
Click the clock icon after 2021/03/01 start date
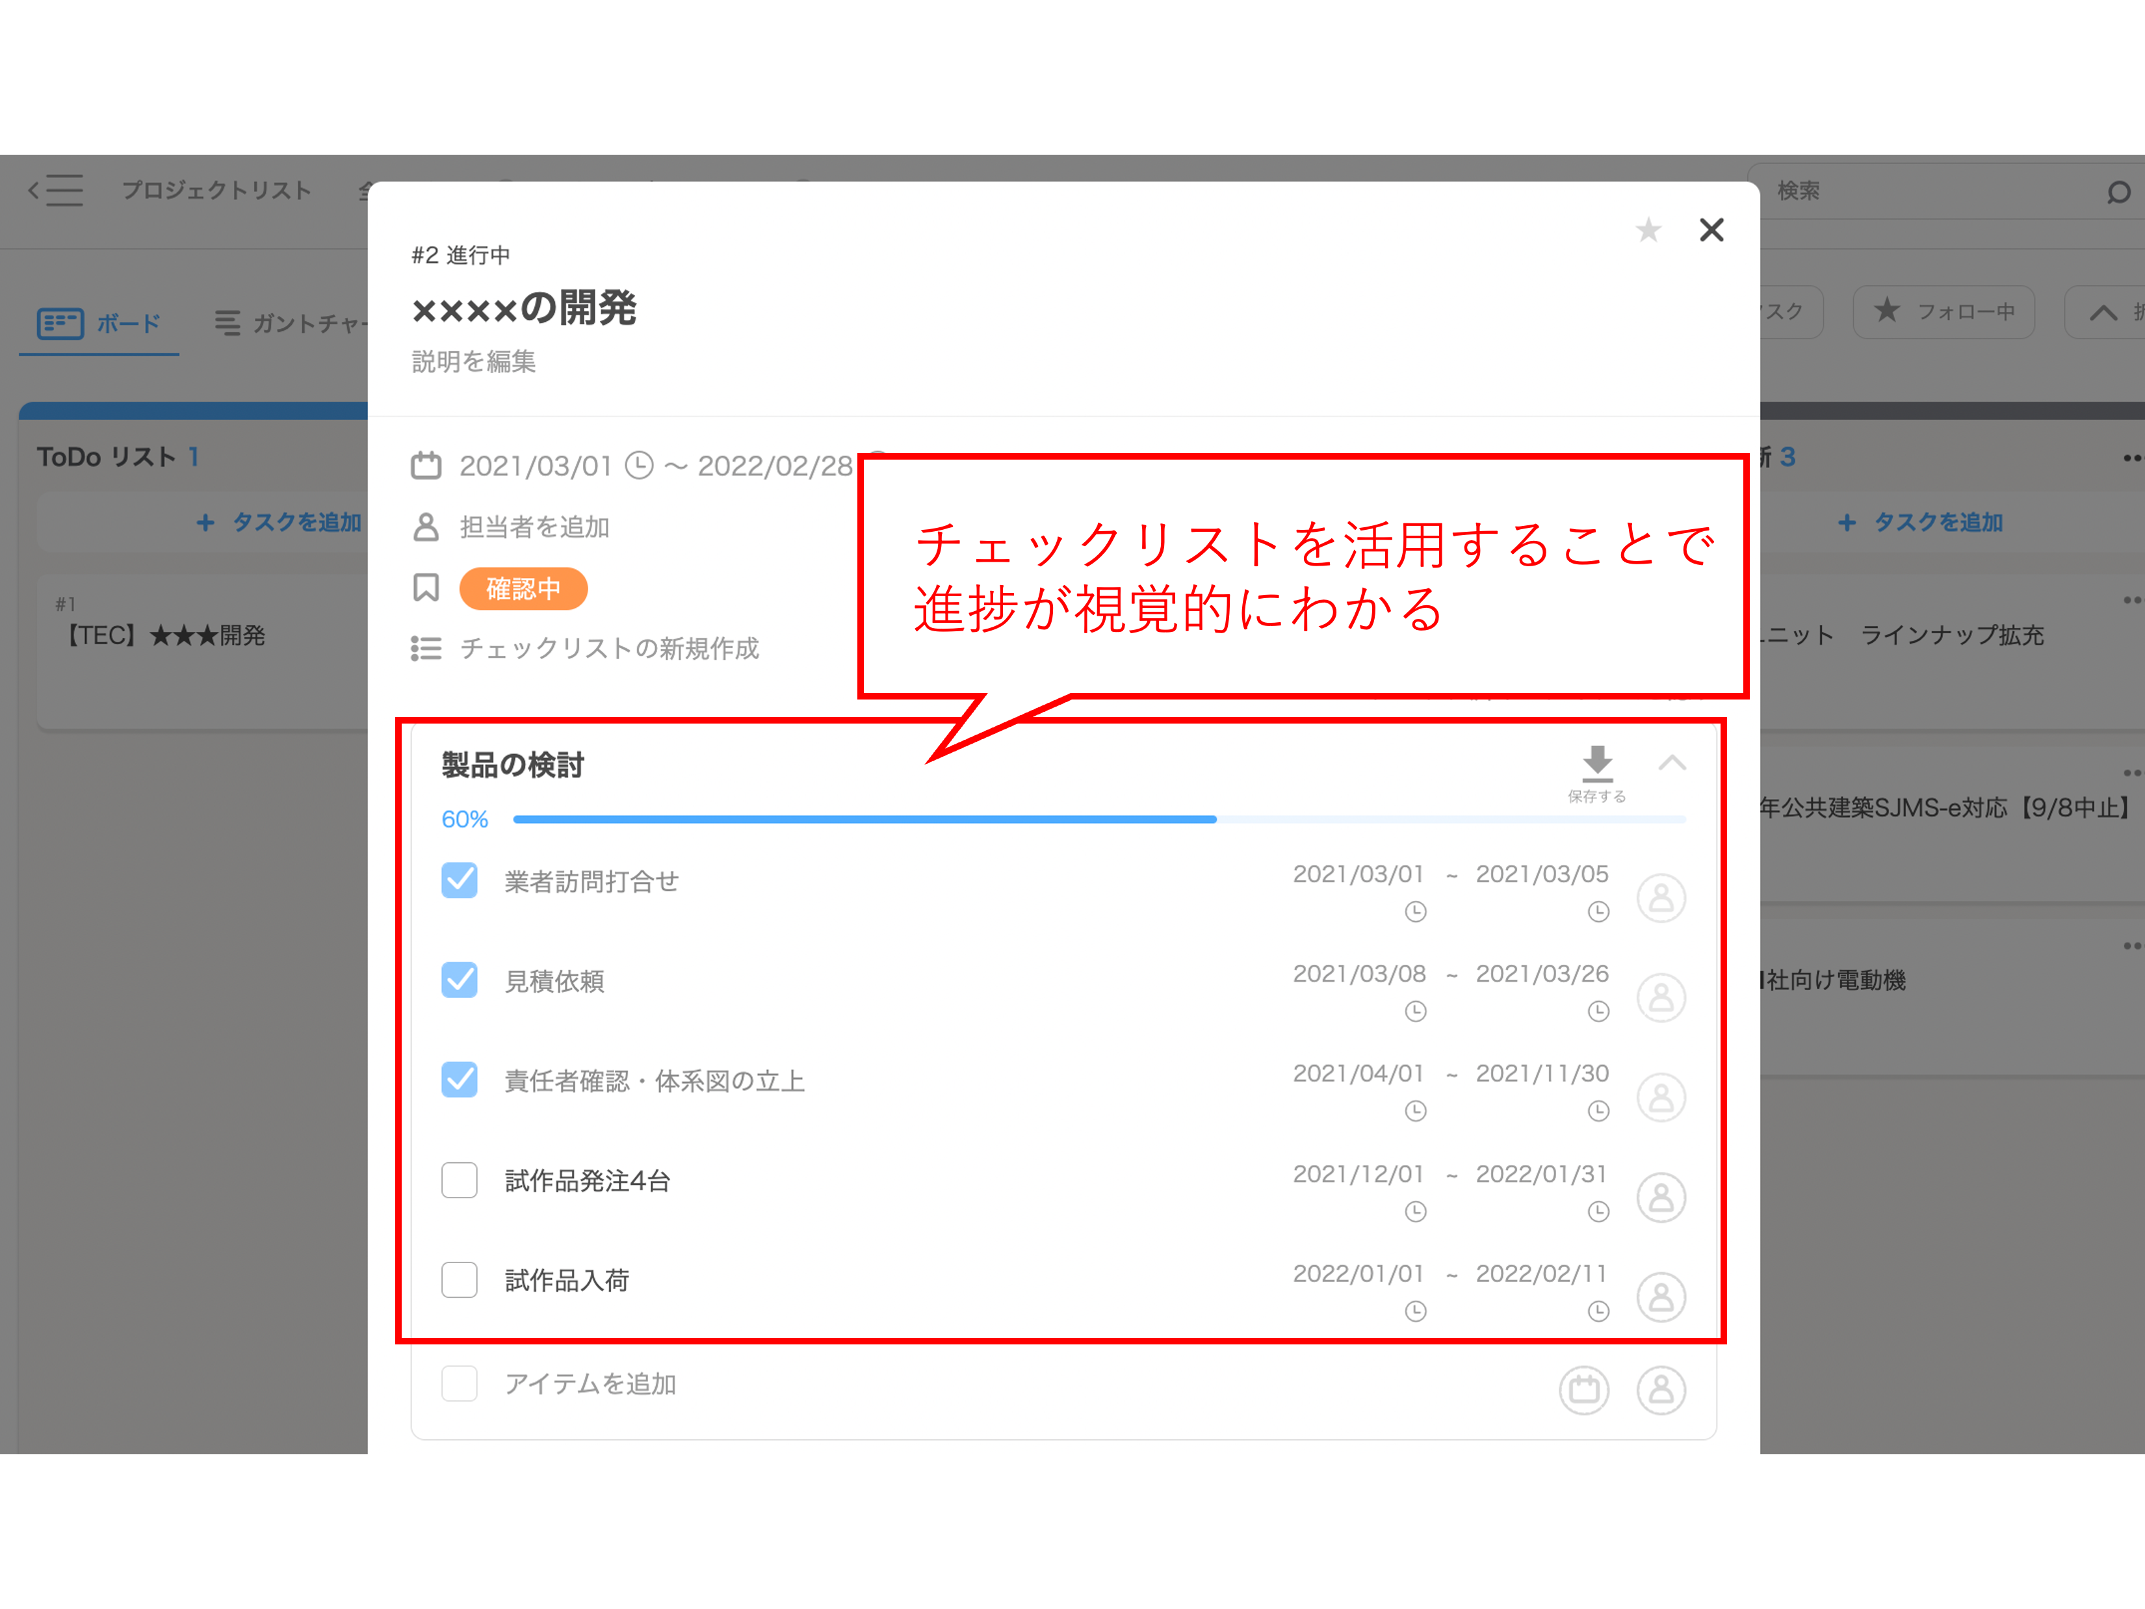[x=638, y=465]
